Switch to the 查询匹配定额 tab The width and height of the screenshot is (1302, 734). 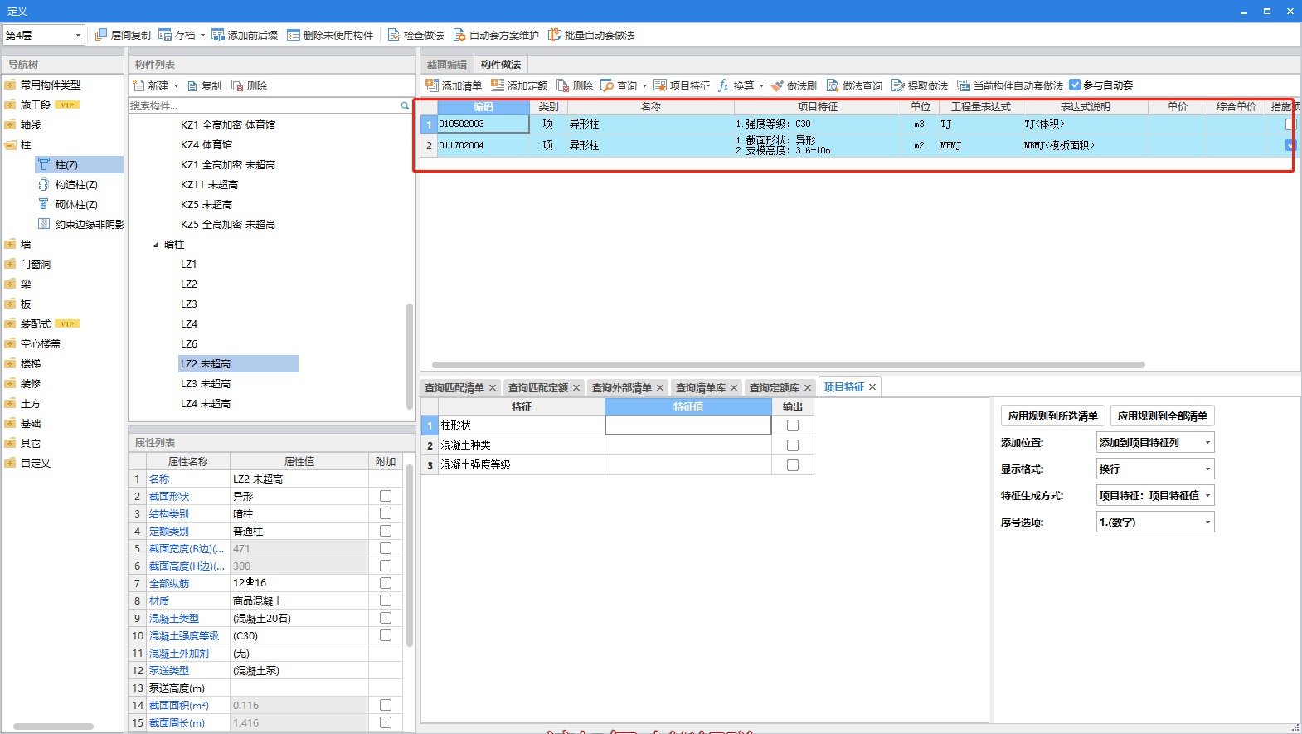[538, 388]
